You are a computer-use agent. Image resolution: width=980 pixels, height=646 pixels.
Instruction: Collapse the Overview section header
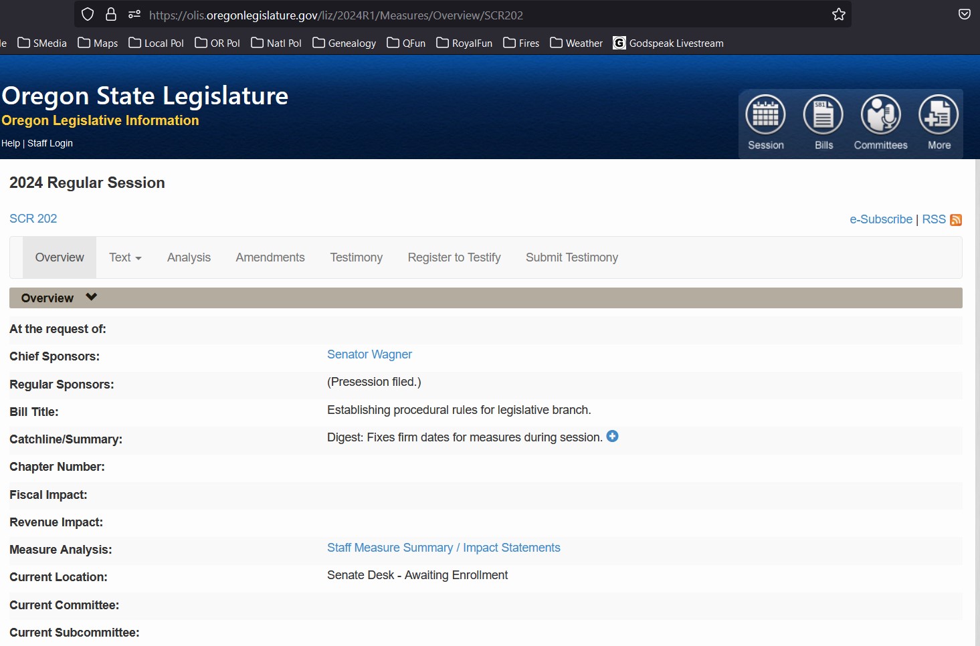pyautogui.click(x=486, y=298)
